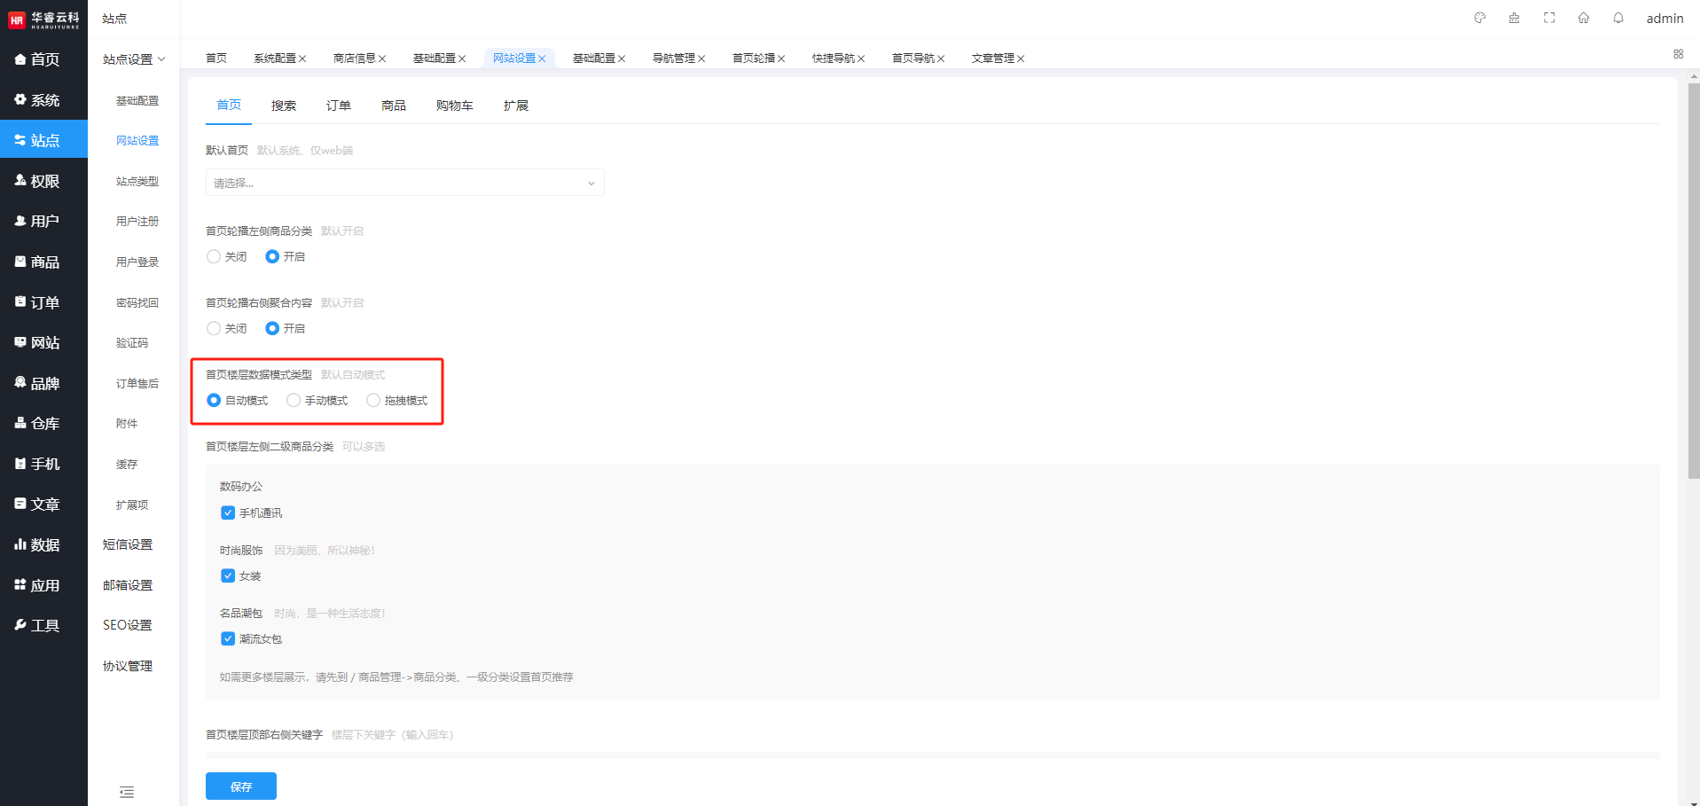The width and height of the screenshot is (1700, 806).
Task: Select 手动模式 radio option
Action: (294, 401)
